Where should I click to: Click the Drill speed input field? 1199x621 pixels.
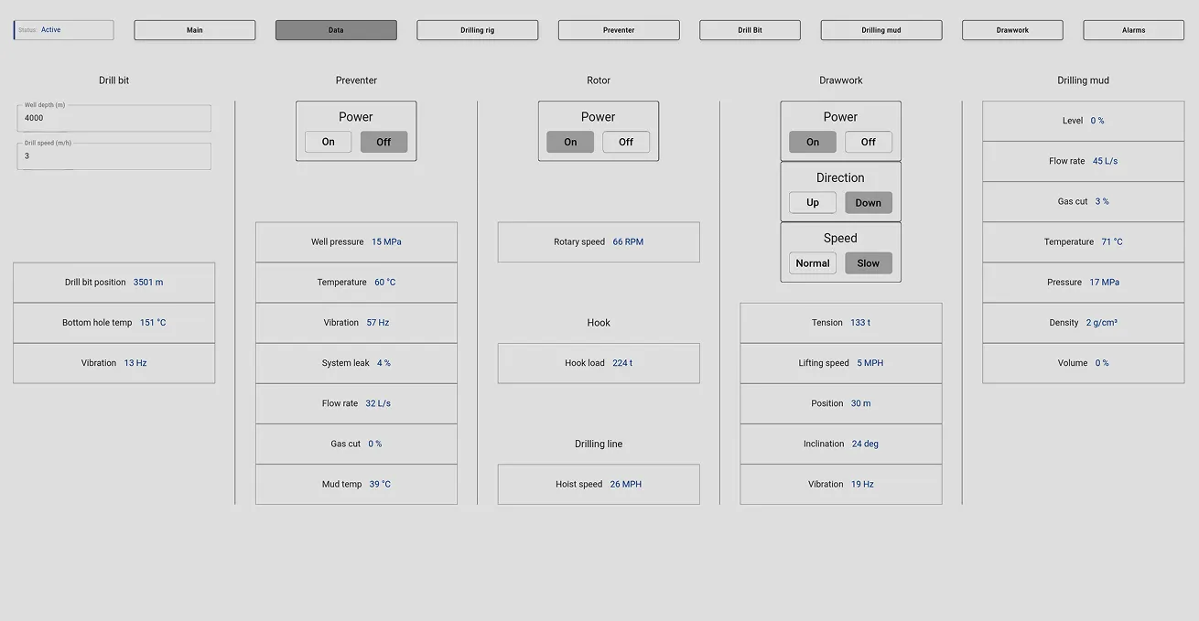pyautogui.click(x=113, y=155)
